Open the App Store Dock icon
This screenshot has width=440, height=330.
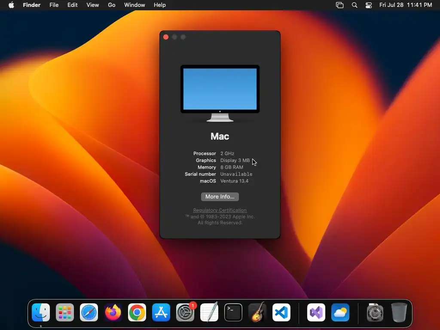coord(161,312)
